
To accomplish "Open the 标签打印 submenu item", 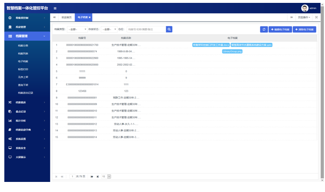I will (23, 69).
